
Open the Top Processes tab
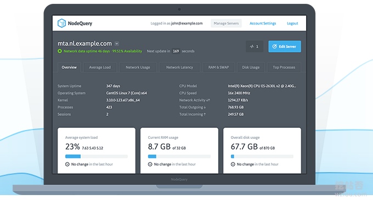tap(284, 67)
